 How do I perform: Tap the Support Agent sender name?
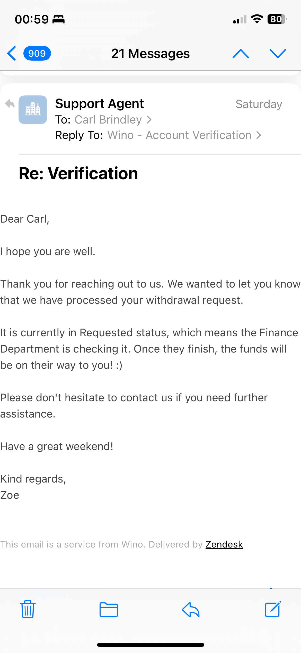click(x=100, y=104)
